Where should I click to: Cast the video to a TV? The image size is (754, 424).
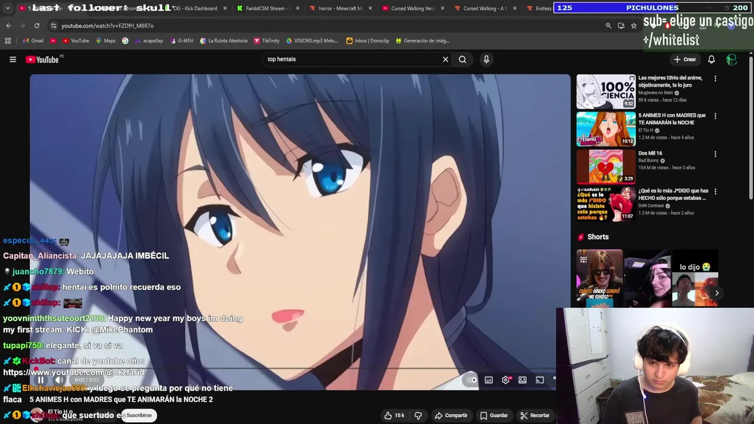[540, 380]
